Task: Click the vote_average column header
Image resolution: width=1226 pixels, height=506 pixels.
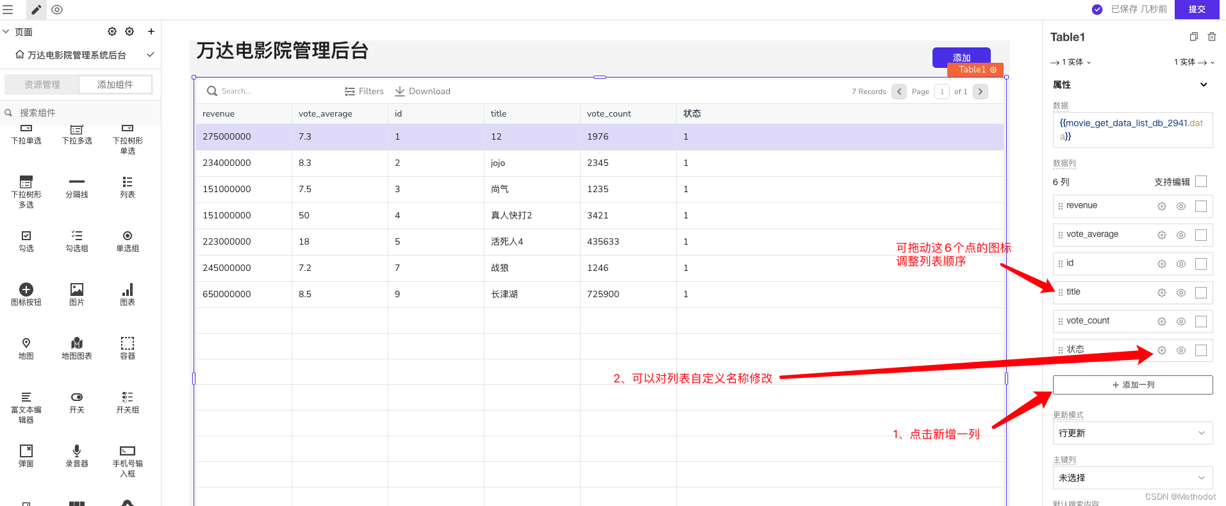Action: tap(340, 113)
